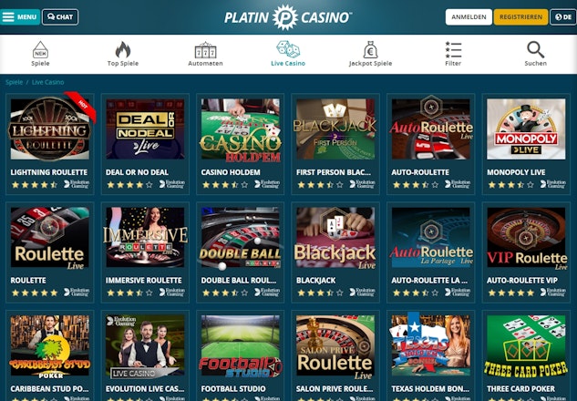Click the Live Casino breadcrumb link
The height and width of the screenshot is (401, 577).
[47, 82]
